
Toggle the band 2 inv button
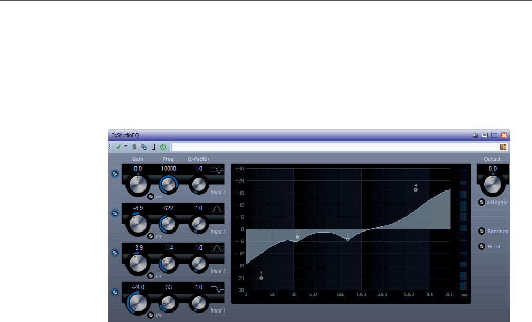151,276
